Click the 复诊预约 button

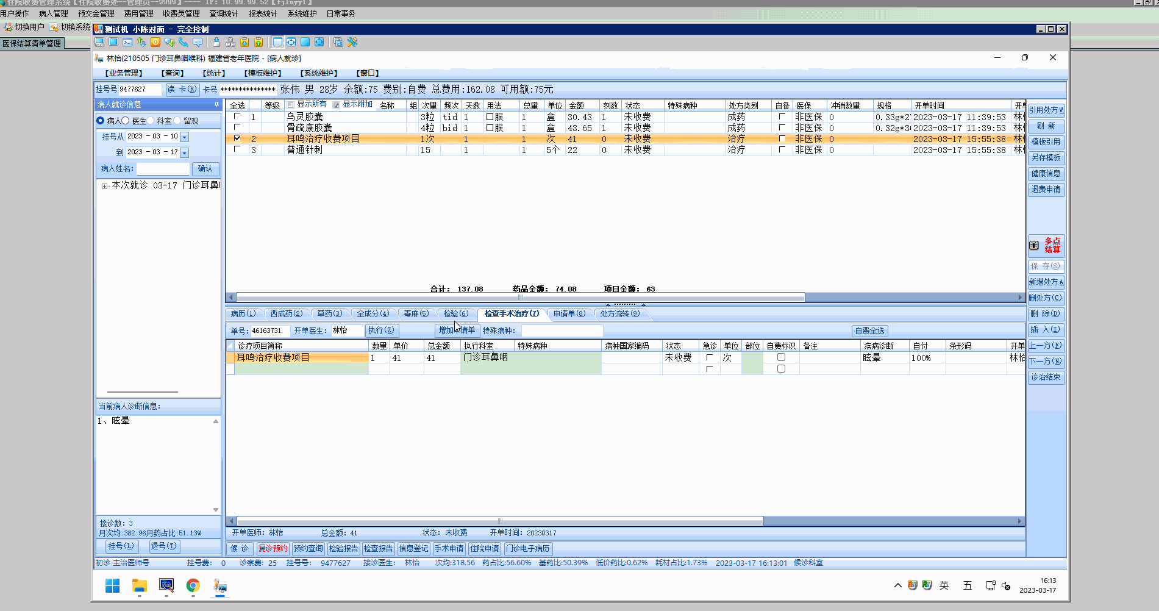272,548
